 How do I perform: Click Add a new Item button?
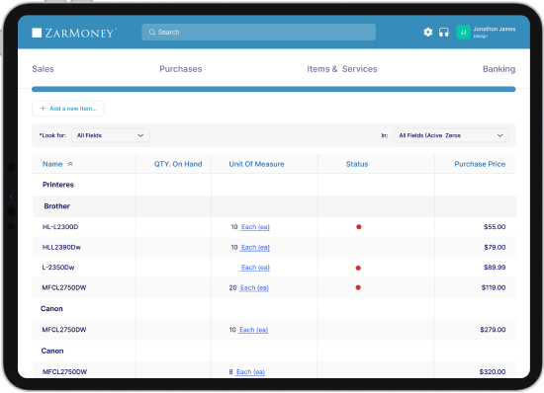coord(68,109)
